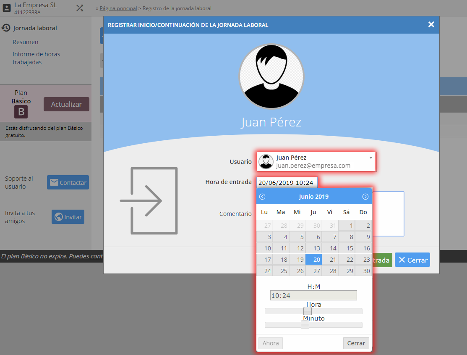Screen dimensions: 467x355
Task: Select day 20 in the calendar
Action: 313,260
